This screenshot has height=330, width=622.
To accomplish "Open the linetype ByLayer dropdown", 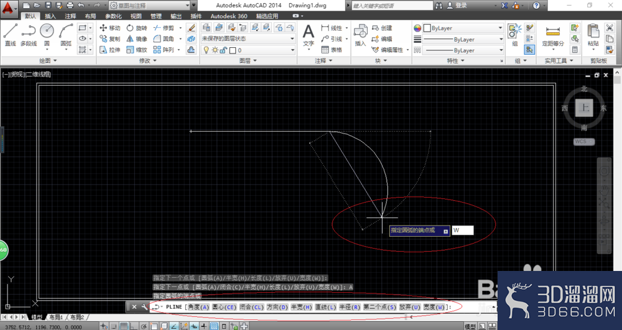I will [463, 50].
